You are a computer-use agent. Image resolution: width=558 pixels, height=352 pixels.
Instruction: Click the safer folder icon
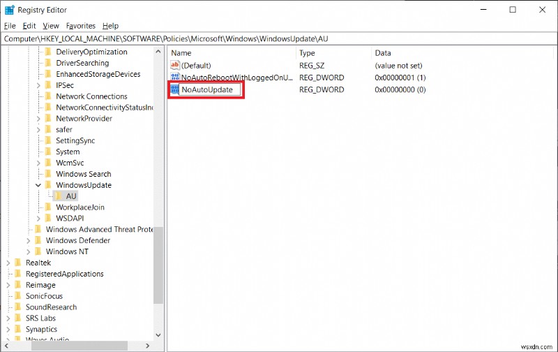48,129
